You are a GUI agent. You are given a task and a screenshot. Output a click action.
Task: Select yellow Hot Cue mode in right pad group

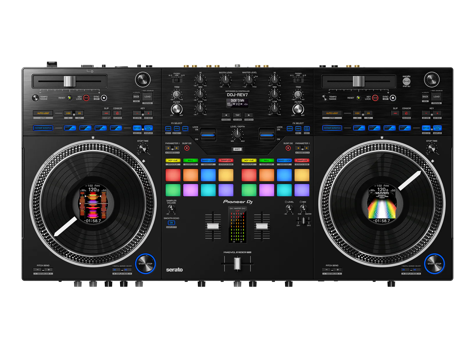point(249,161)
